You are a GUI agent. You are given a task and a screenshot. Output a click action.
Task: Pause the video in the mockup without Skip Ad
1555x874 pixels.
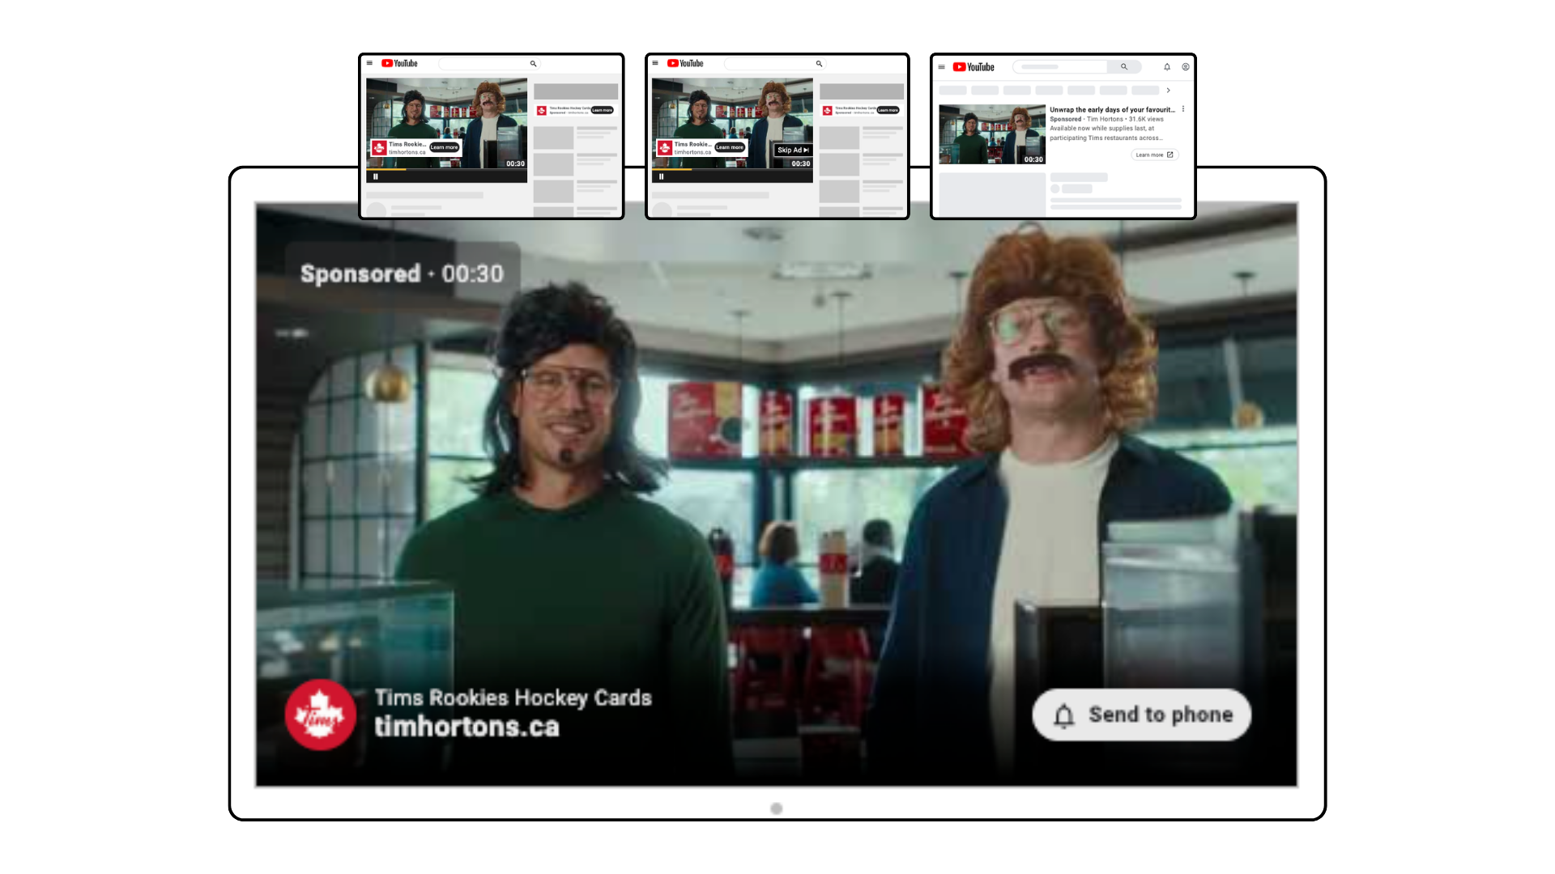tap(376, 176)
